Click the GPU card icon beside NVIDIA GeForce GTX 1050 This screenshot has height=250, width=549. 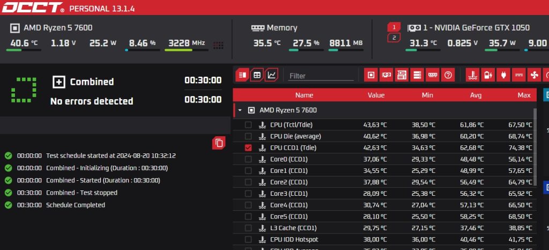click(414, 28)
